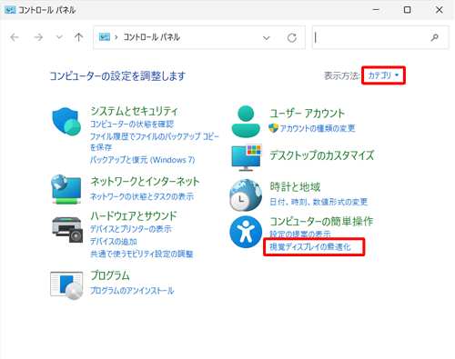This screenshot has width=455, height=359.
Task: Refresh the Control Panel view
Action: pos(292,38)
